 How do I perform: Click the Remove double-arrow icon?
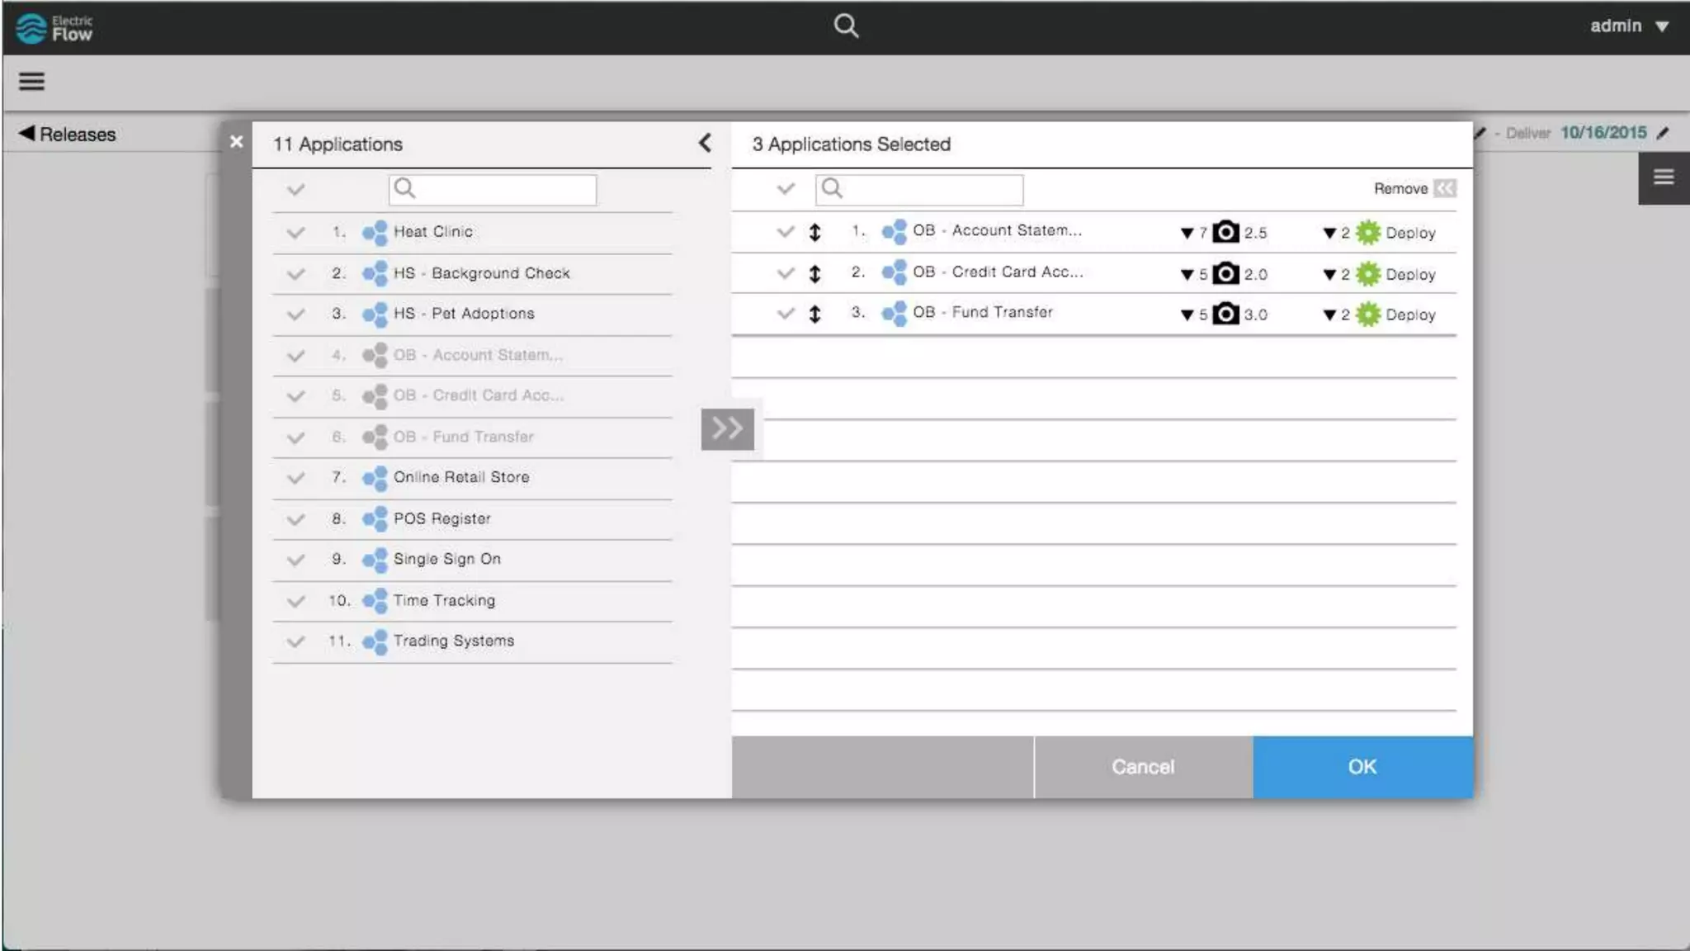(1445, 188)
